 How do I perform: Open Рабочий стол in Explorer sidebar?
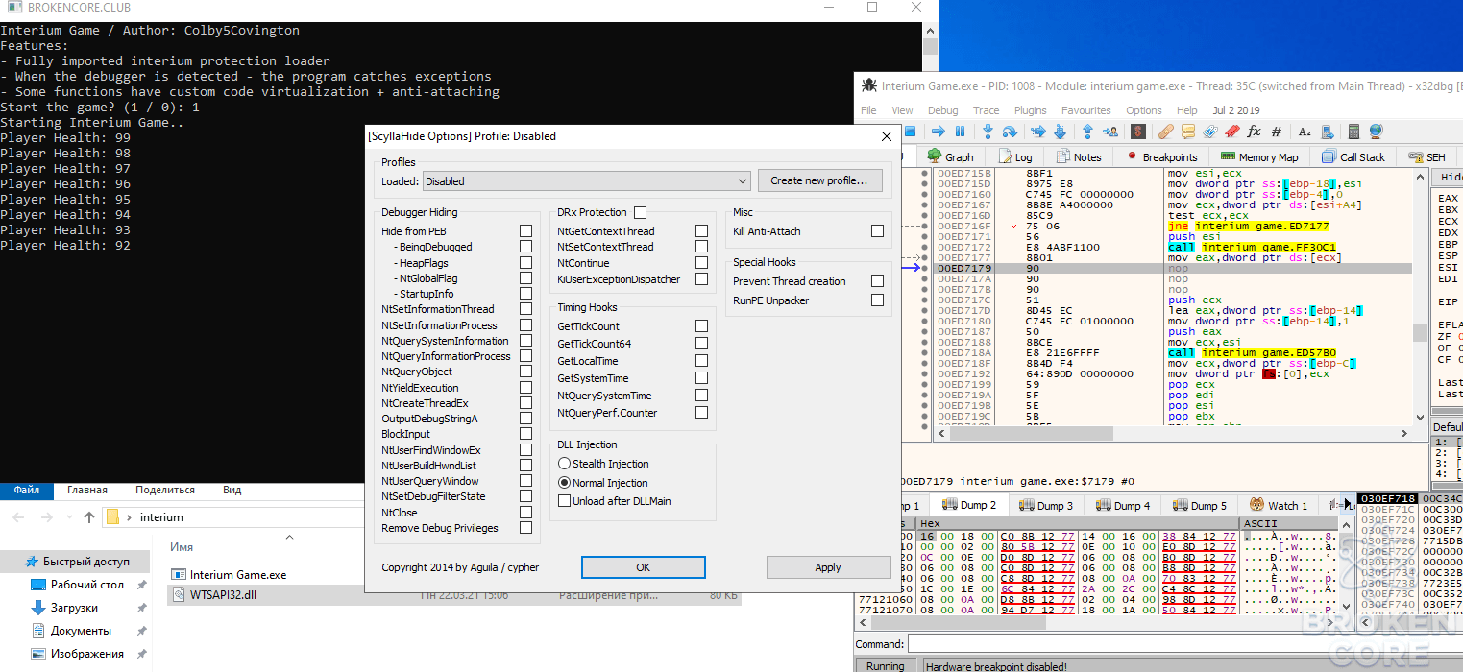click(x=87, y=585)
